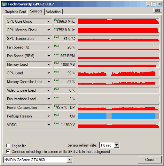Click the GPU Load history graph

click(119, 73)
